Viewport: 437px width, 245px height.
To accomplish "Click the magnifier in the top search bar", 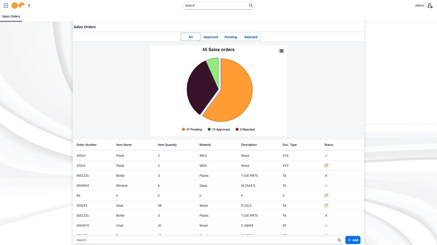I will pyautogui.click(x=250, y=5).
